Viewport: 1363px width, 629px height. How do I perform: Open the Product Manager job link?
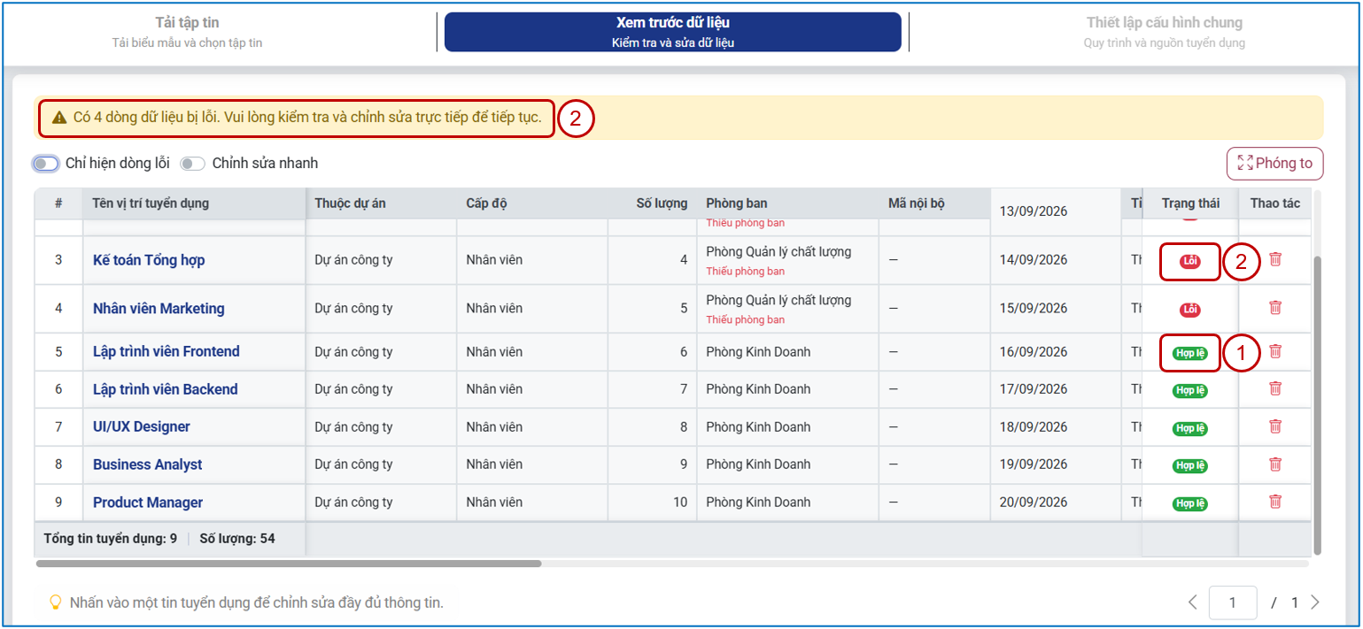[x=148, y=502]
